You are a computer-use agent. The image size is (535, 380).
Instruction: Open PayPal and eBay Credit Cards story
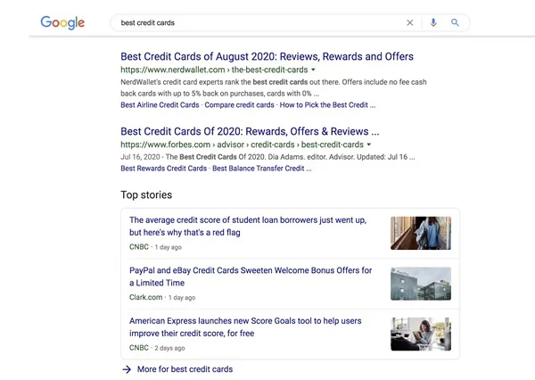click(250, 277)
